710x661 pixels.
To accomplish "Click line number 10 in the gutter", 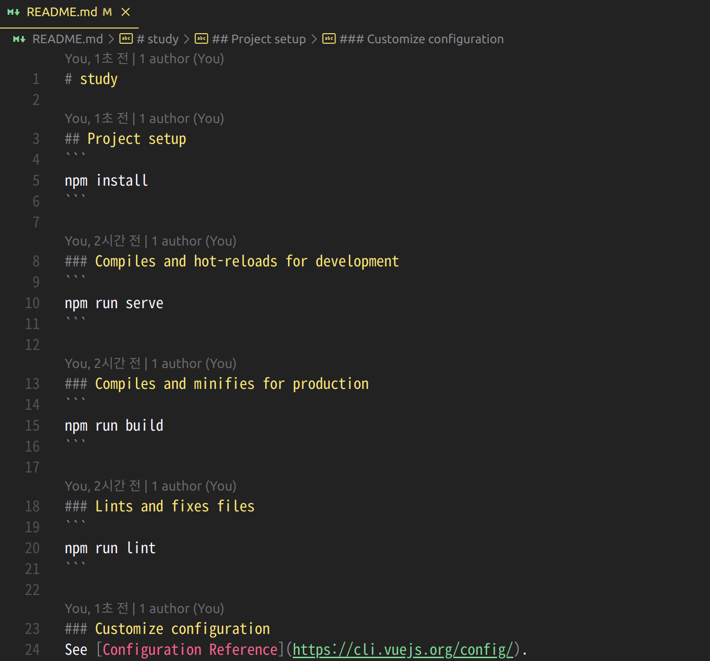I will click(32, 303).
